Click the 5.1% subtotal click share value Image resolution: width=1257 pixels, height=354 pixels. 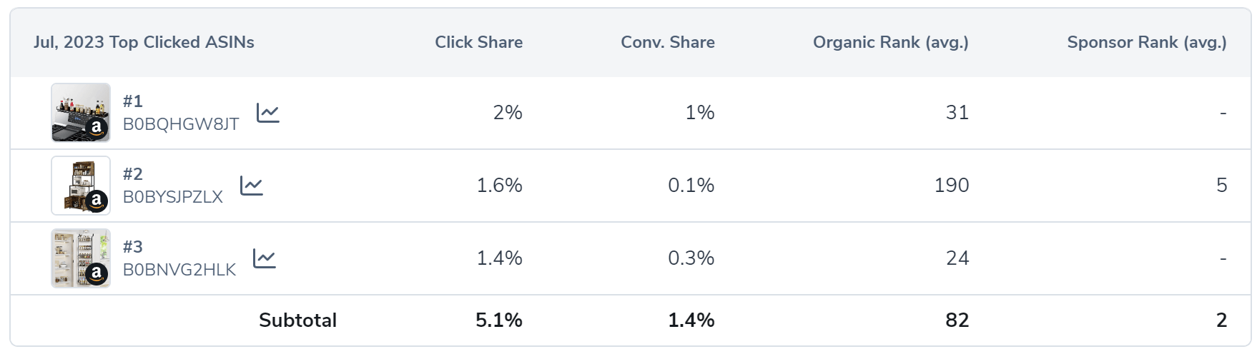pyautogui.click(x=498, y=320)
